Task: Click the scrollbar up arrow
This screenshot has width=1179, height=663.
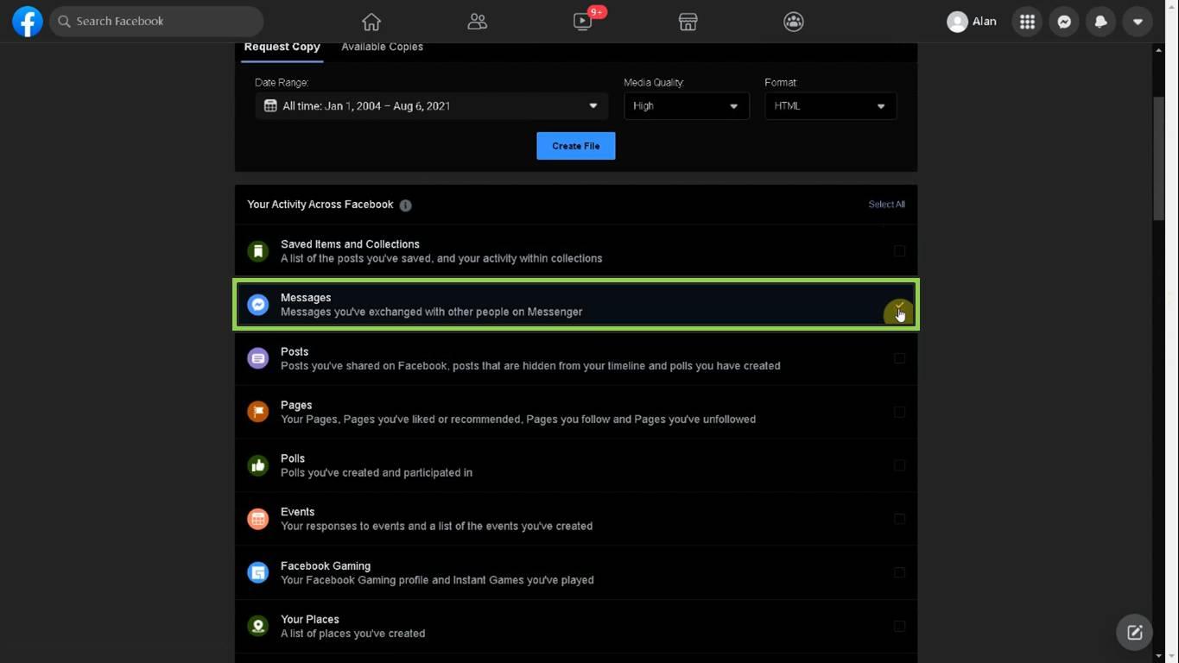Action: click(x=1158, y=50)
